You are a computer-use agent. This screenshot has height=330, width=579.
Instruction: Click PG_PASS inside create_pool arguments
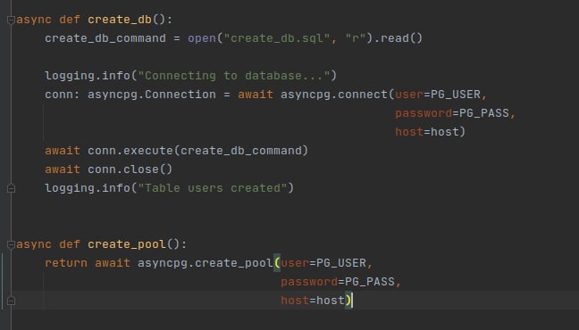pos(370,282)
